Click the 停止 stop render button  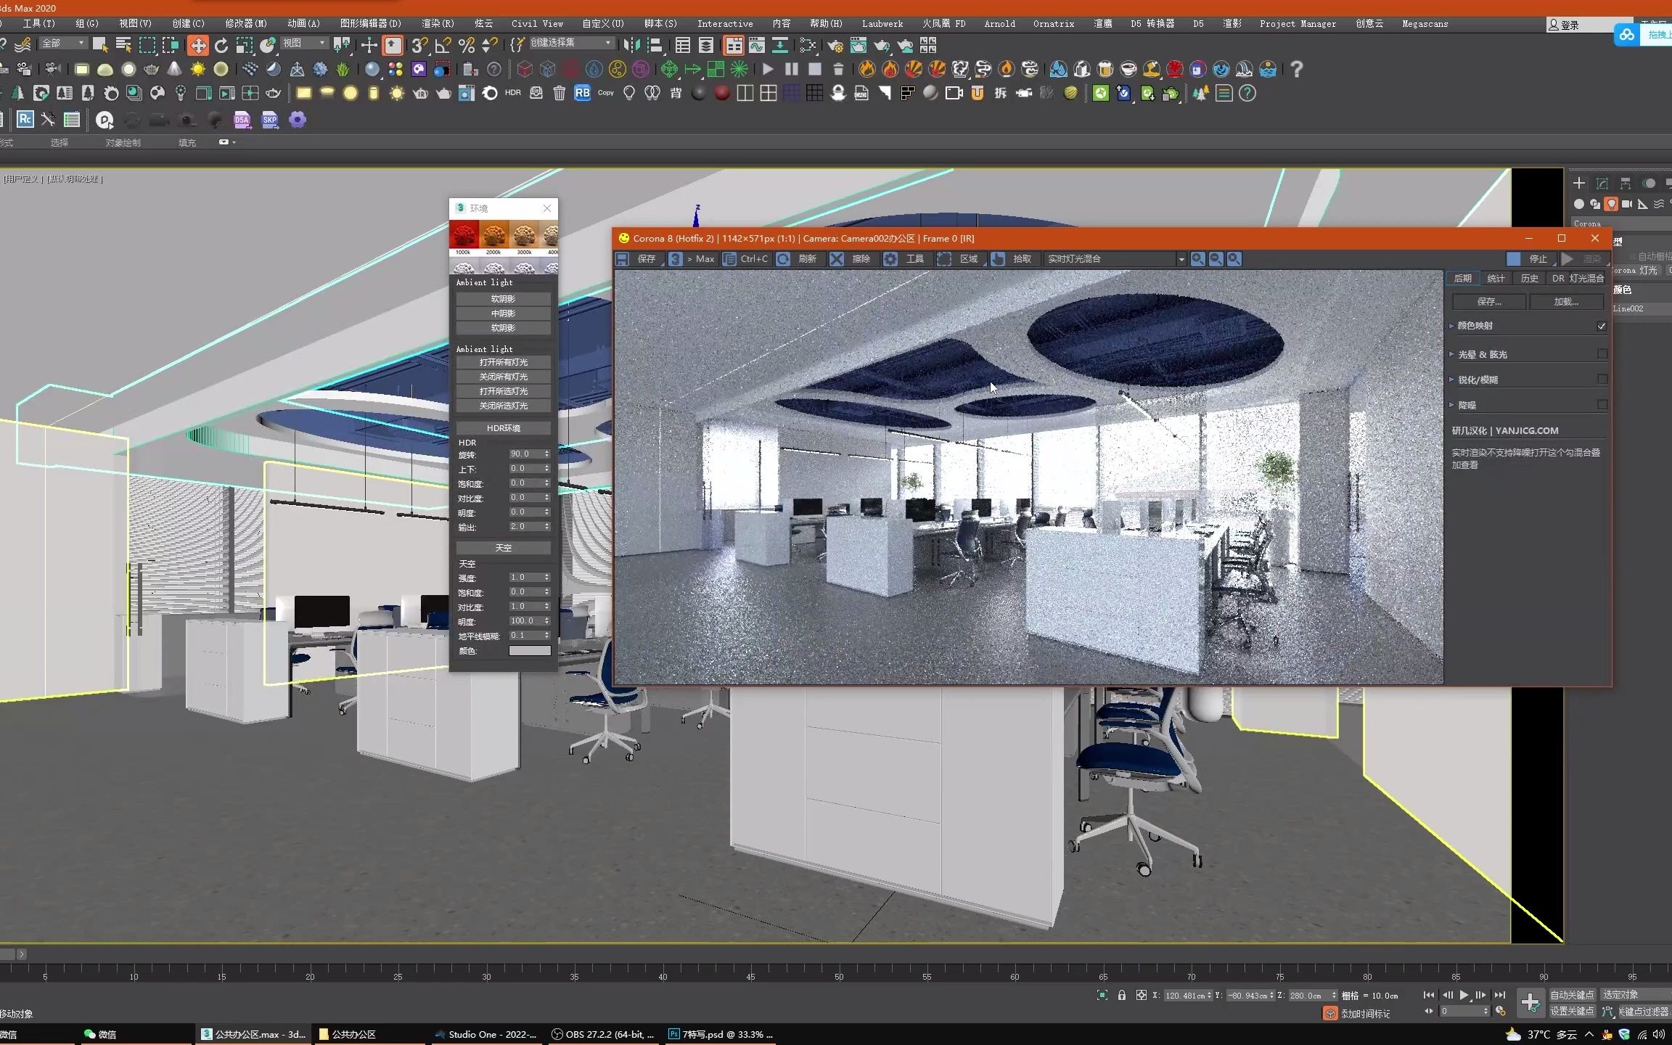click(1530, 259)
